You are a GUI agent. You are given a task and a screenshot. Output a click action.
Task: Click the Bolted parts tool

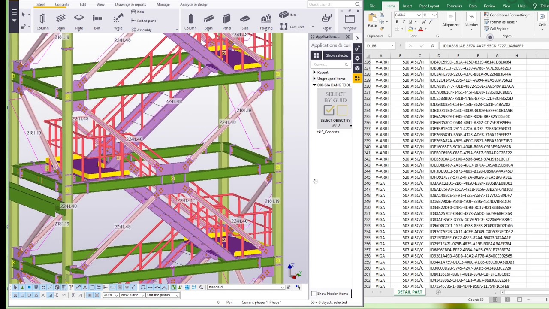[143, 21]
